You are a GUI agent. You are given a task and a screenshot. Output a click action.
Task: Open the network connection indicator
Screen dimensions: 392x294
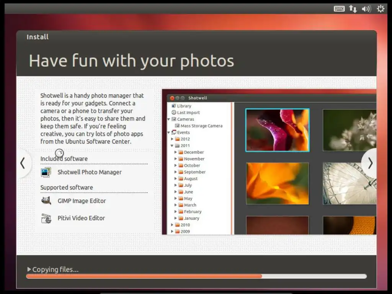pyautogui.click(x=353, y=9)
